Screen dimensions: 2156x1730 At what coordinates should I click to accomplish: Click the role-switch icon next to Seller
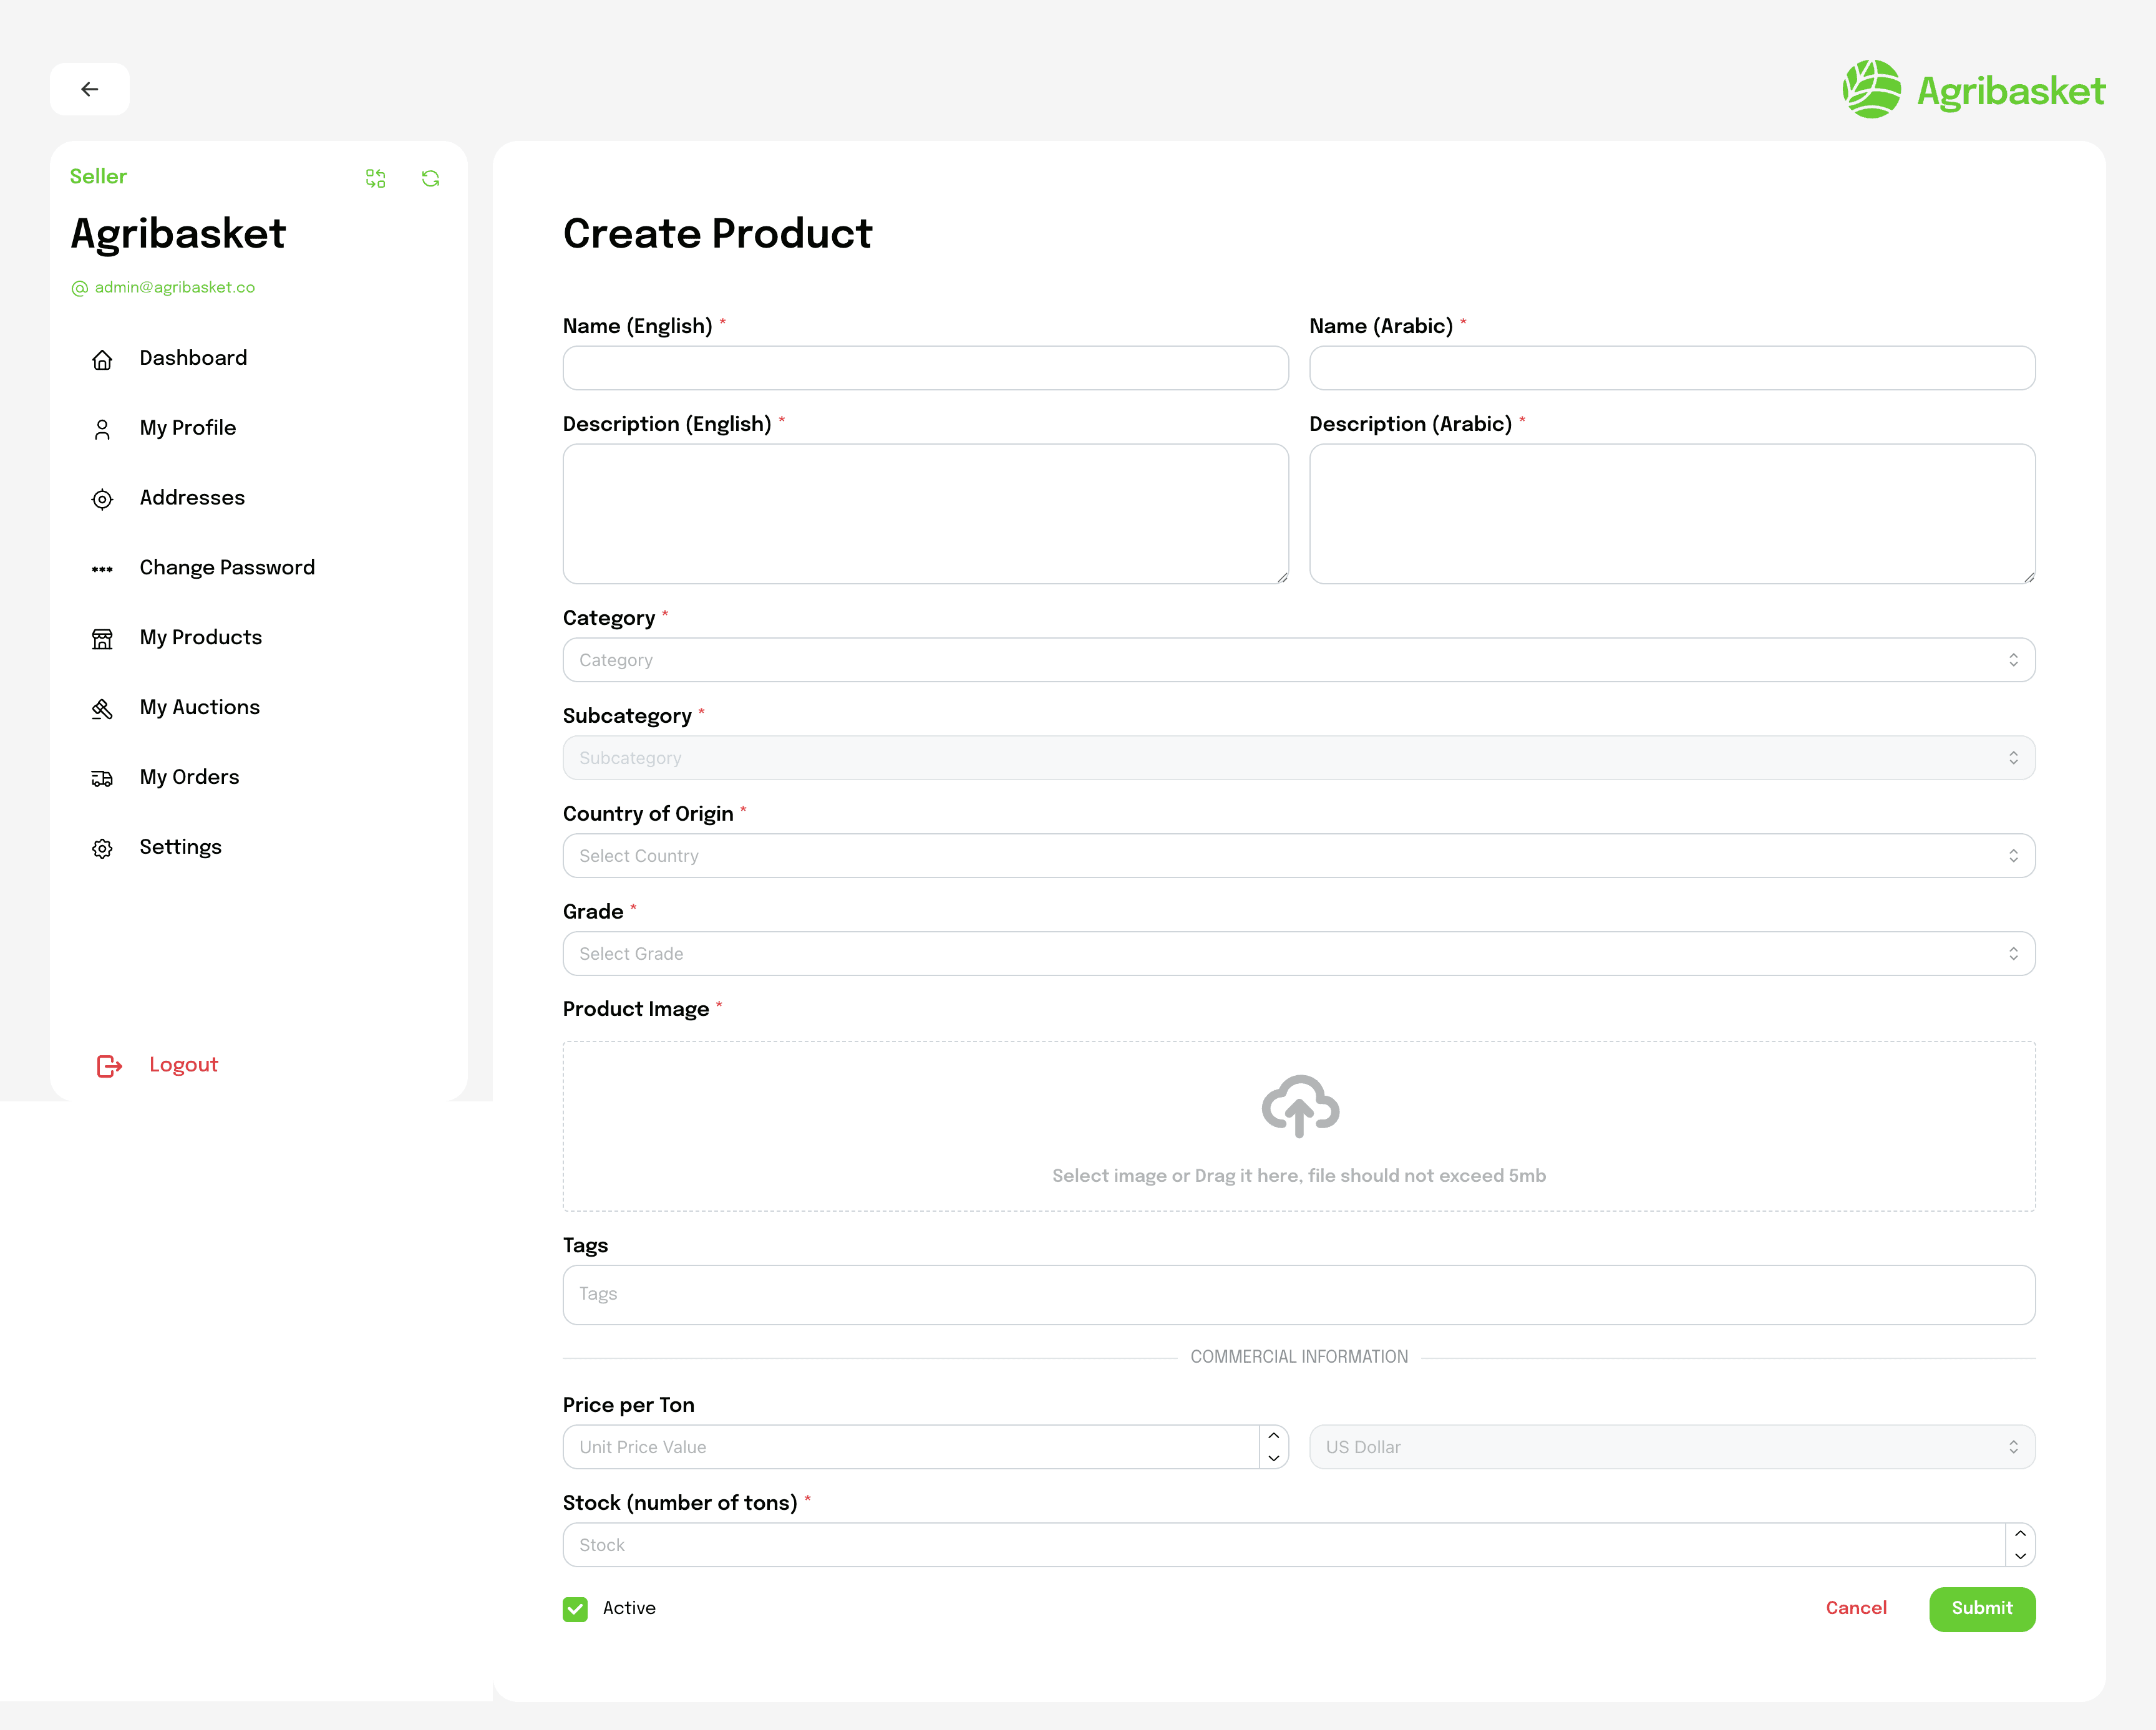[x=376, y=178]
